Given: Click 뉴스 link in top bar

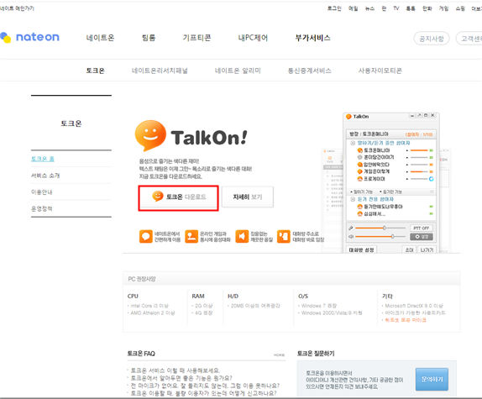Looking at the screenshot, I should coord(369,8).
